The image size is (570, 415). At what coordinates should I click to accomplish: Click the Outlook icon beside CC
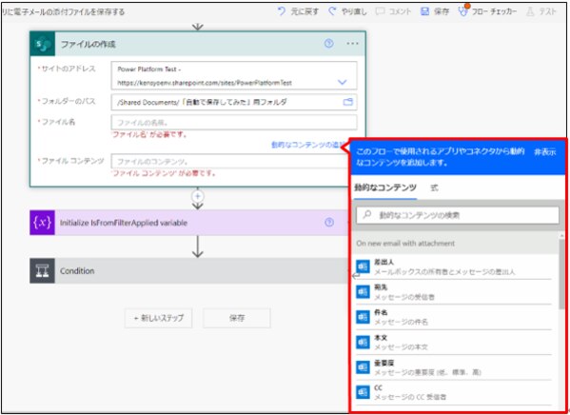[x=363, y=392]
